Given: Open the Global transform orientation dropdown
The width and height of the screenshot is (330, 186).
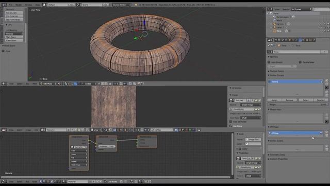Looking at the screenshot, I should click(91, 84).
